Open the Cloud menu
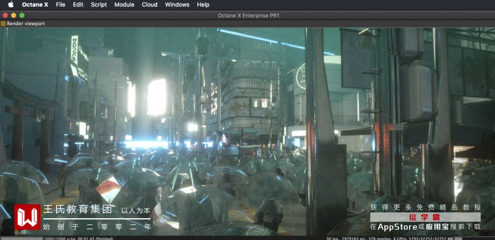Screen dimensions: 495x240 pyautogui.click(x=150, y=5)
